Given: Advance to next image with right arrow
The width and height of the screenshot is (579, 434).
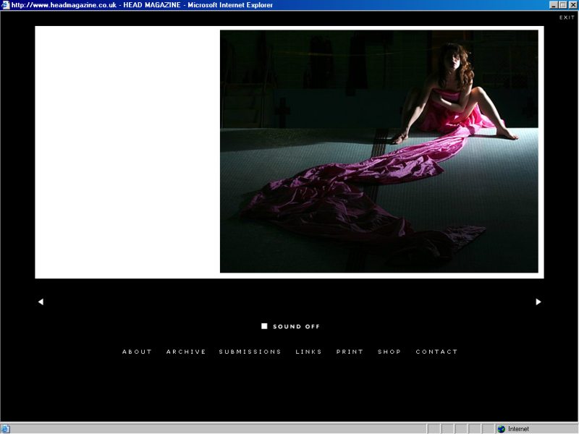Looking at the screenshot, I should (x=538, y=302).
